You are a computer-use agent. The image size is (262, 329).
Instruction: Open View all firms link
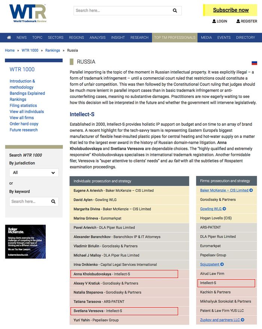click(22, 117)
